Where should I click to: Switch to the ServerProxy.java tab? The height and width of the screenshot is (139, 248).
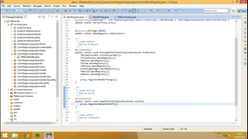(100, 17)
